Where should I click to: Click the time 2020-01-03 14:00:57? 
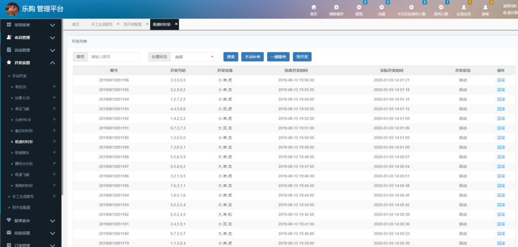click(x=392, y=157)
